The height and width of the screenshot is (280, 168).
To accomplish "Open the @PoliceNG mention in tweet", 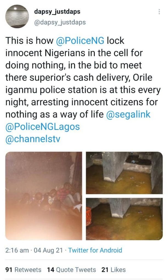I will (x=80, y=41).
